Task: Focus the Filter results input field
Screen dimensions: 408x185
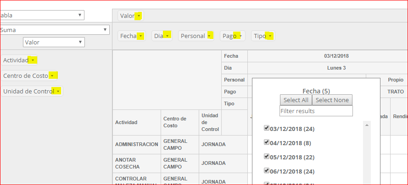Action: pos(316,111)
